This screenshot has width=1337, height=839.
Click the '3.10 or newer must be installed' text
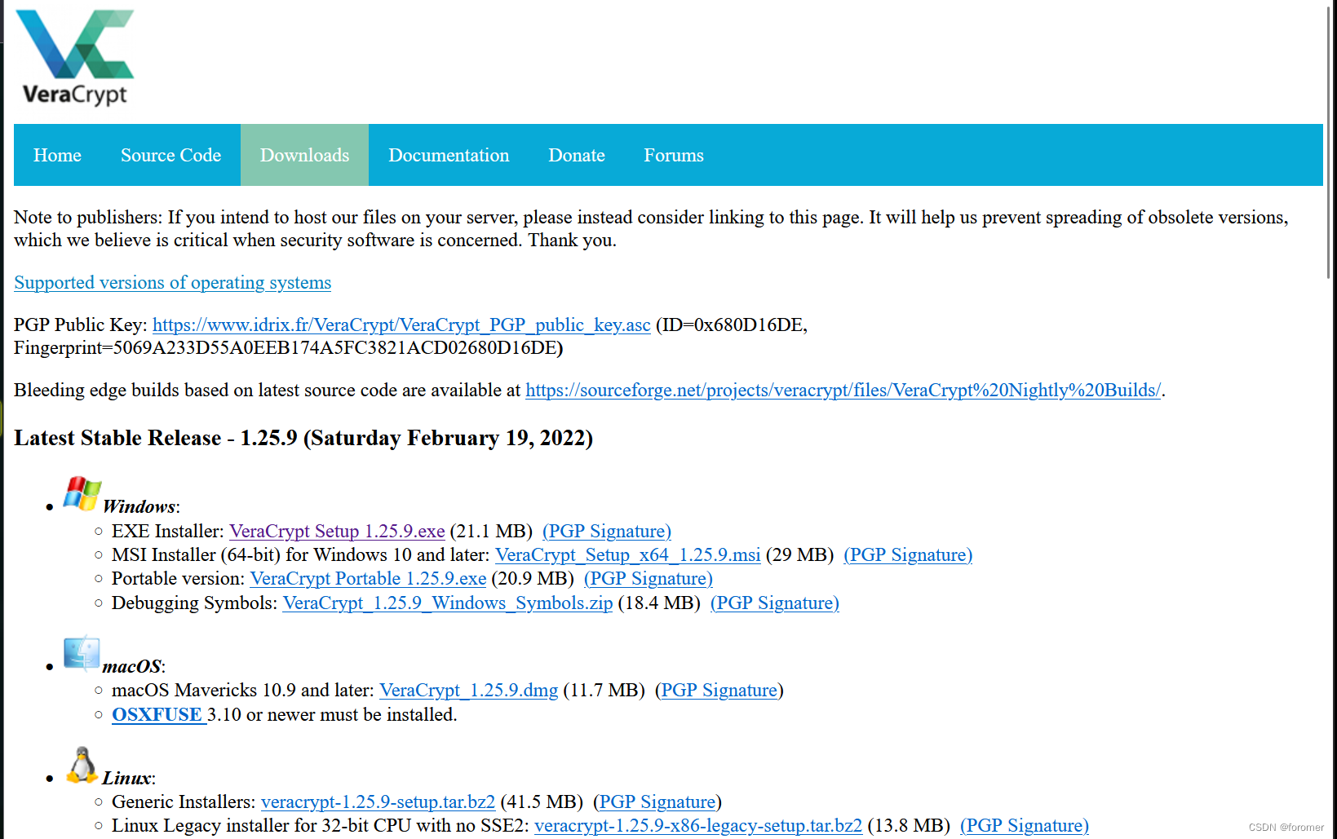click(332, 714)
